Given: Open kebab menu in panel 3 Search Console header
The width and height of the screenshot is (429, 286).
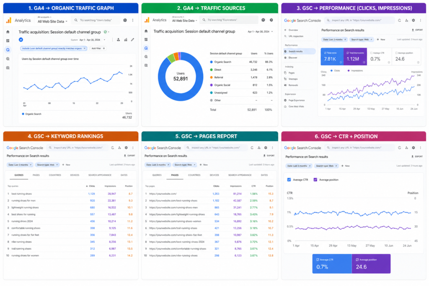Looking at the screenshot, I should coord(421,20).
